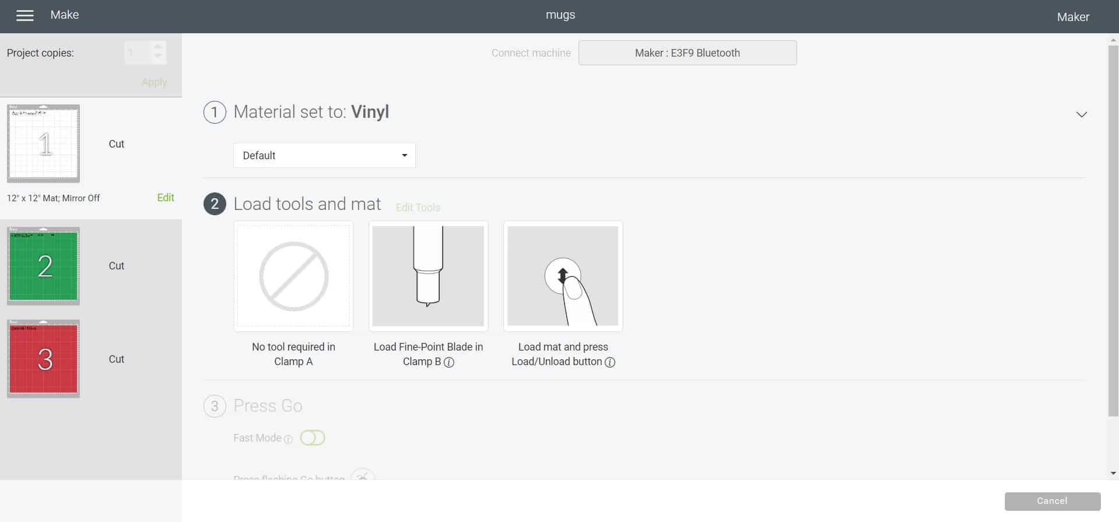This screenshot has height=522, width=1119.
Task: Select the green mat 2 thumbnail
Action: 43,266
